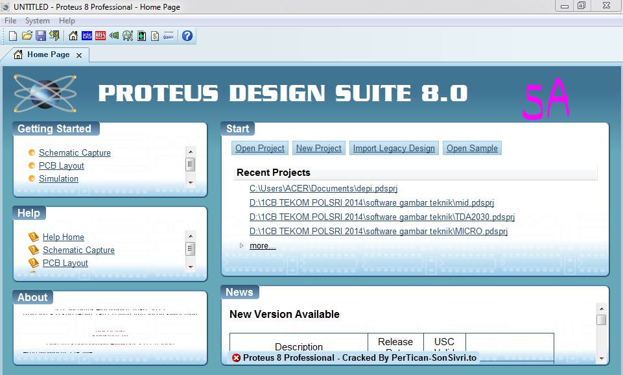
Task: Expand the more... recent projects list
Action: click(x=263, y=245)
